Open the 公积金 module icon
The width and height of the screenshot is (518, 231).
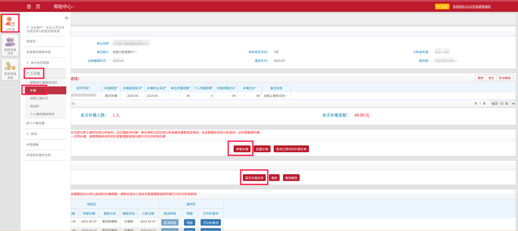(10, 23)
